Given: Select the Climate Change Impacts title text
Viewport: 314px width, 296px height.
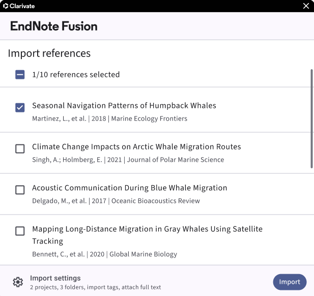Looking at the screenshot, I should 136,146.
